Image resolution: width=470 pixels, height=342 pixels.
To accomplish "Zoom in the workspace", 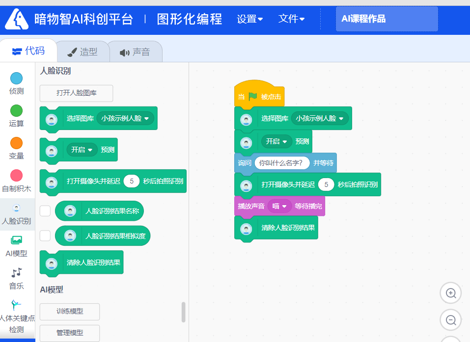I will (x=450, y=293).
